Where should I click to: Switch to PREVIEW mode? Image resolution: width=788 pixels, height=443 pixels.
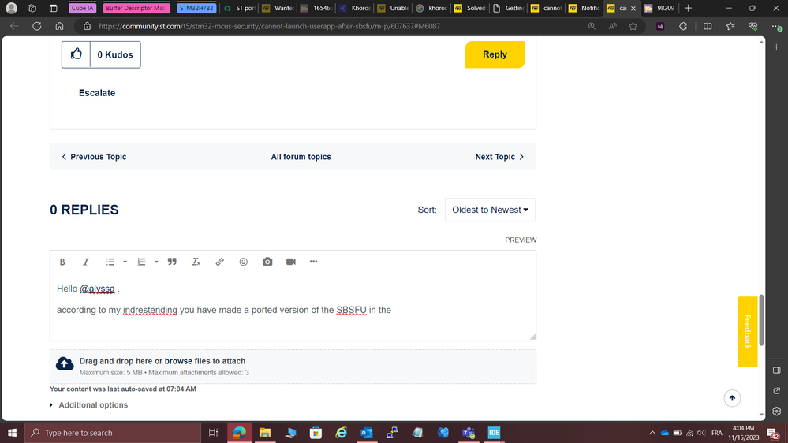pos(521,240)
